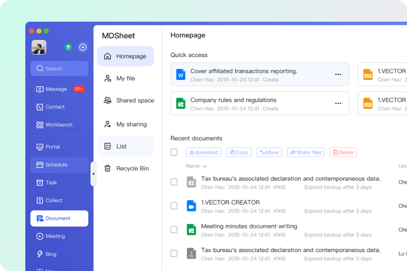Open Contact in the sidebar
The width and height of the screenshot is (407, 271).
tap(59, 107)
